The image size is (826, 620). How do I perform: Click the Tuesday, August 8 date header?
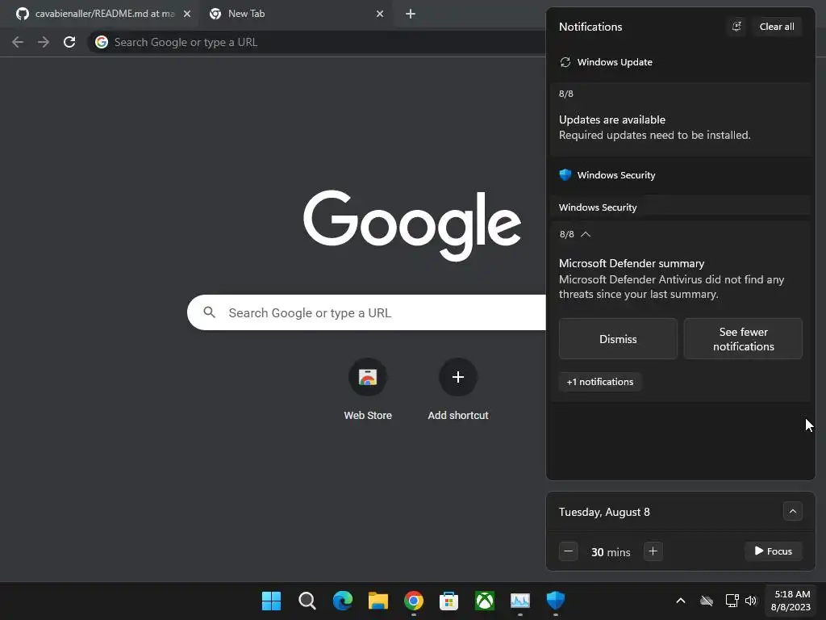604,512
